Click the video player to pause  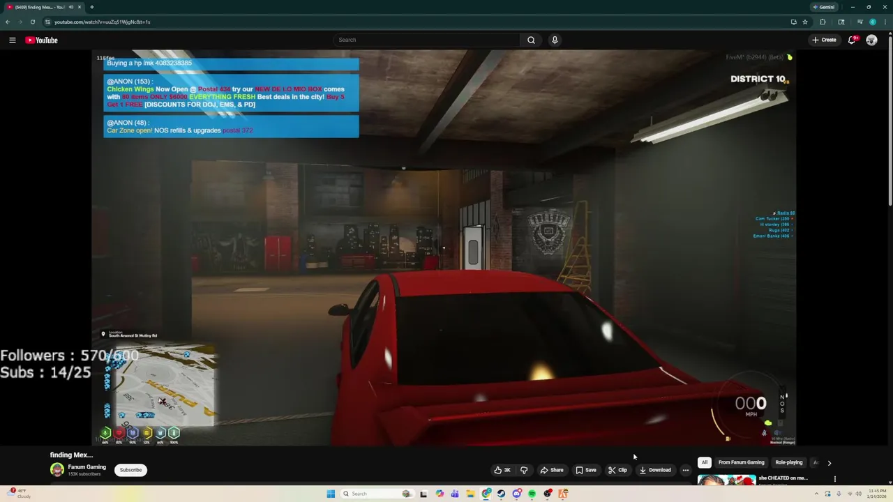tap(444, 248)
